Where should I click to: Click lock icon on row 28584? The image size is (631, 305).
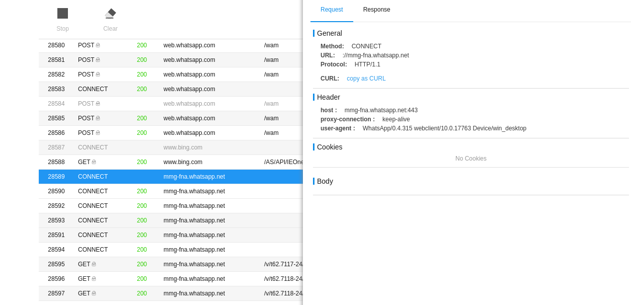coord(98,104)
